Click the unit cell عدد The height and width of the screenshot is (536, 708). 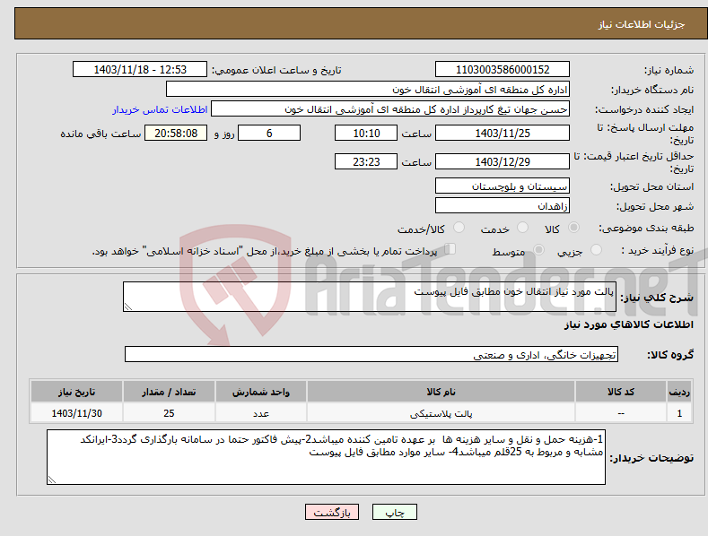pyautogui.click(x=261, y=413)
